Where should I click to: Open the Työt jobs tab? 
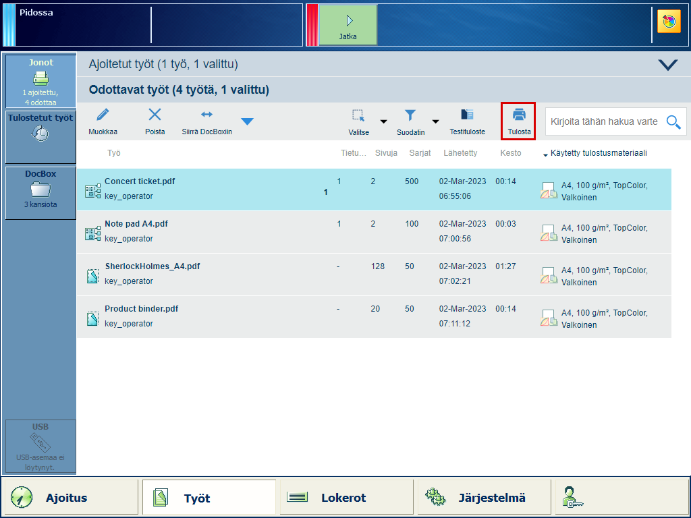(209, 498)
